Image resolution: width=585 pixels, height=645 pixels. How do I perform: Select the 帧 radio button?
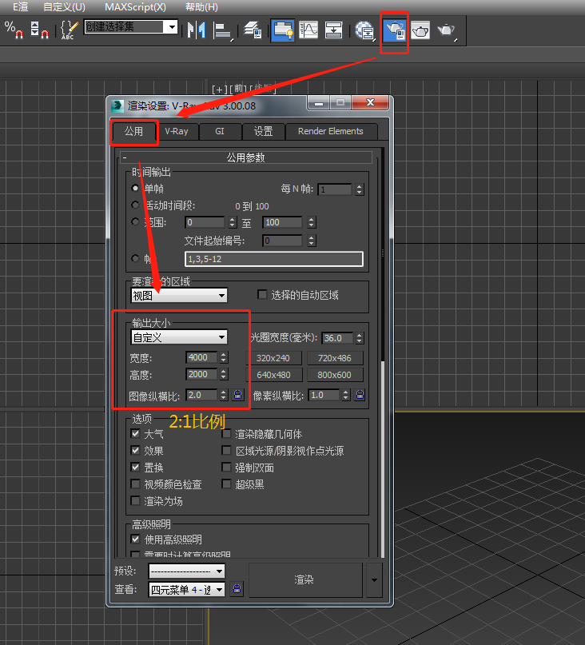[135, 258]
